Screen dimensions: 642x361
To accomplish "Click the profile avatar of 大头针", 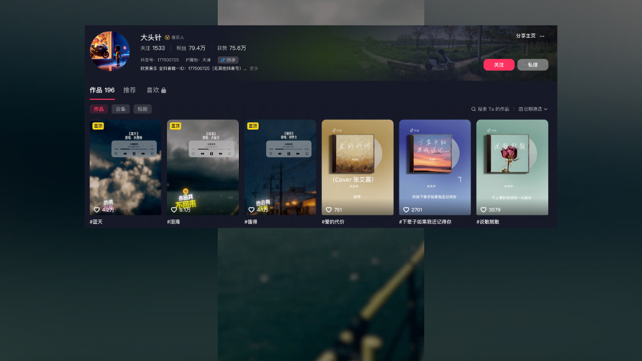I will click(x=110, y=51).
